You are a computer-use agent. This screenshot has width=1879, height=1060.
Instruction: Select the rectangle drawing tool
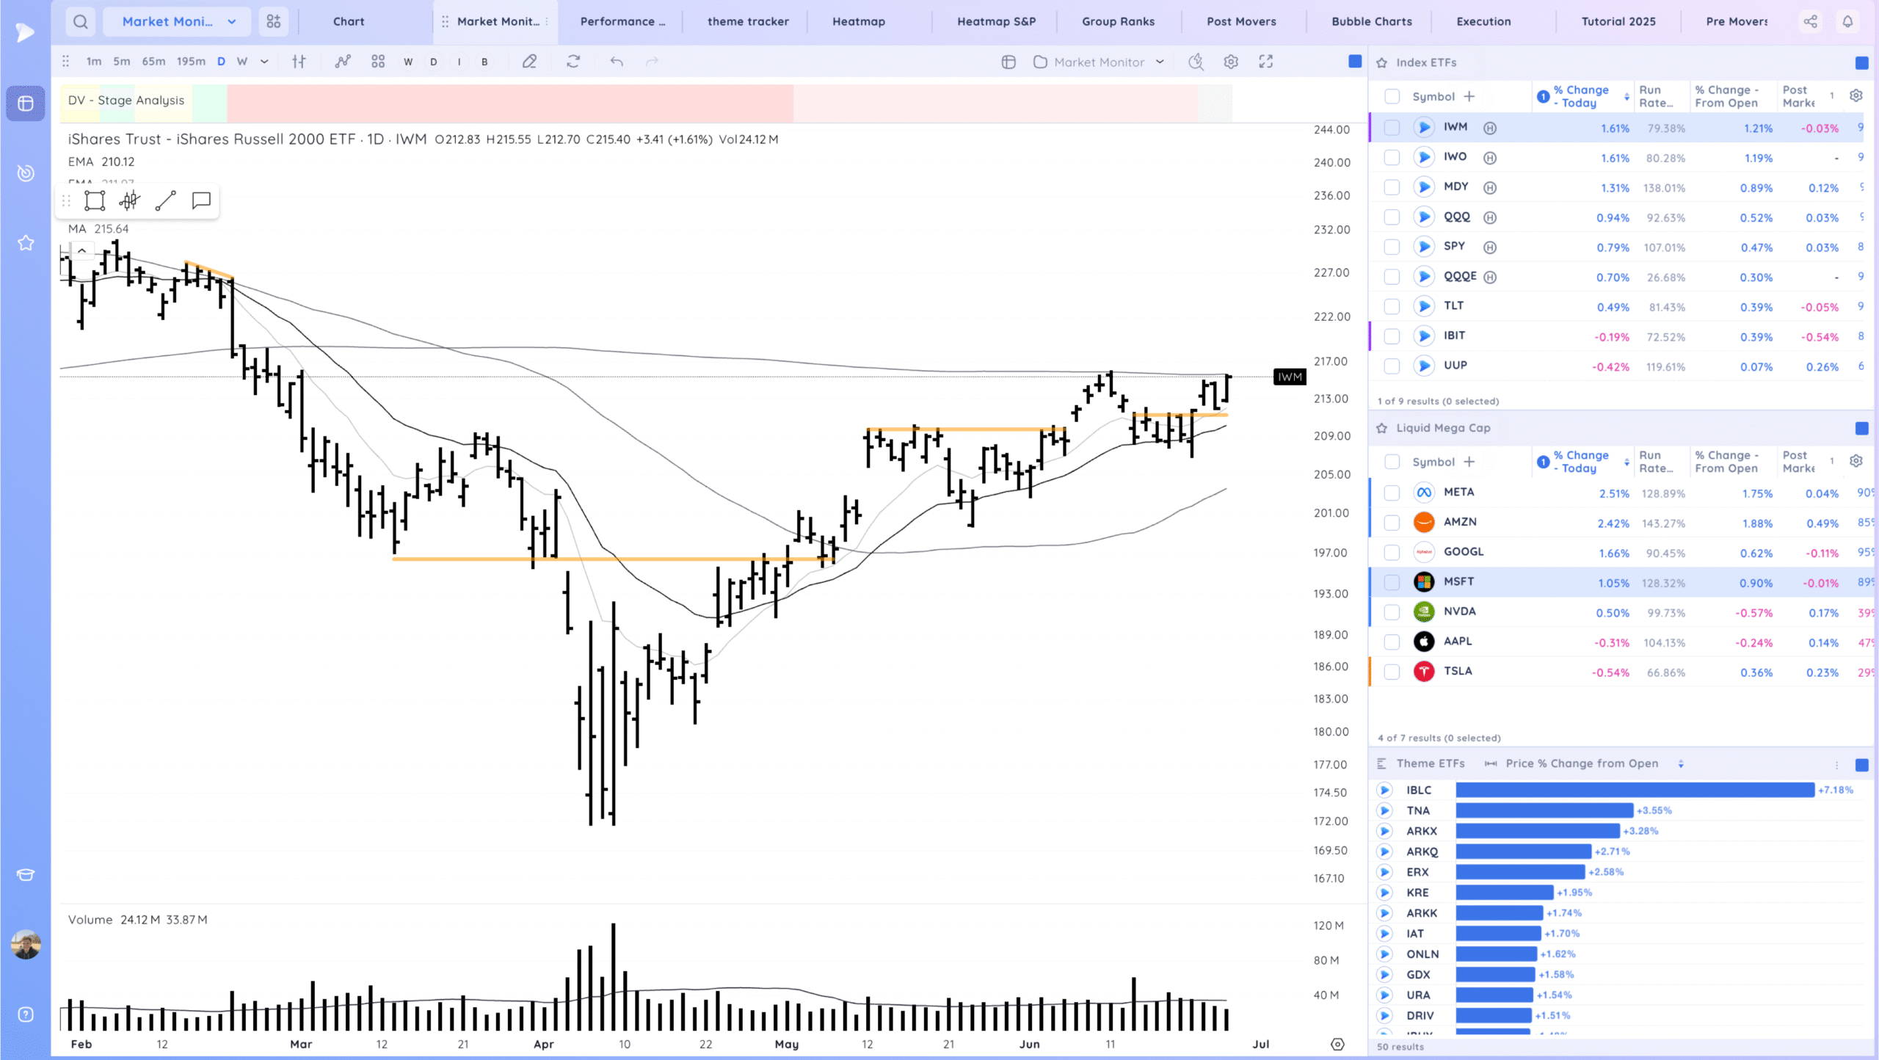coord(95,200)
